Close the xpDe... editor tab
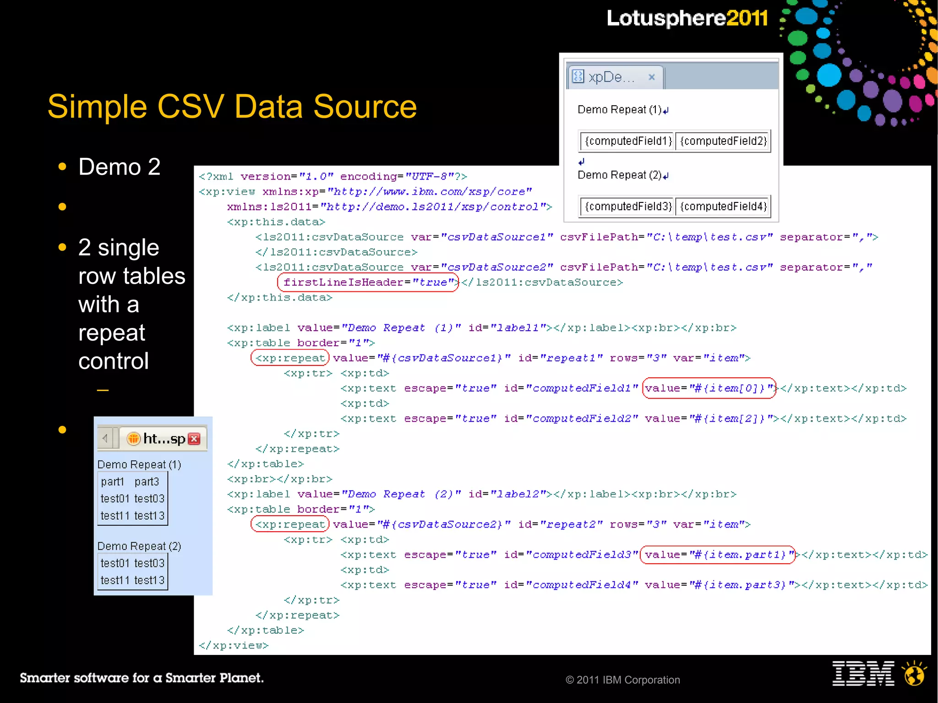Image resolution: width=938 pixels, height=703 pixels. [652, 77]
